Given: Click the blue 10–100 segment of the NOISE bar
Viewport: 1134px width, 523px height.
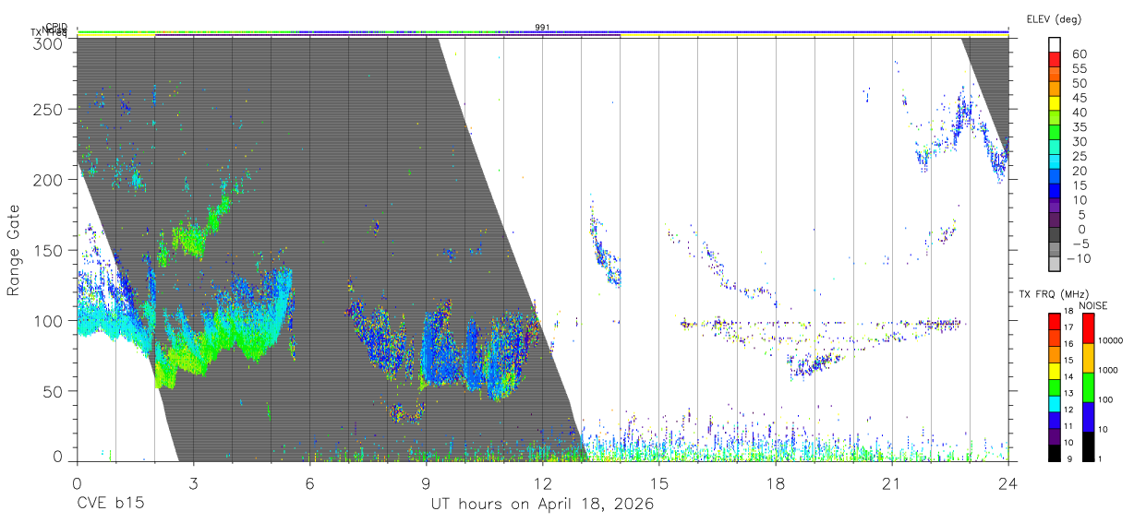Looking at the screenshot, I should coord(1087,417).
